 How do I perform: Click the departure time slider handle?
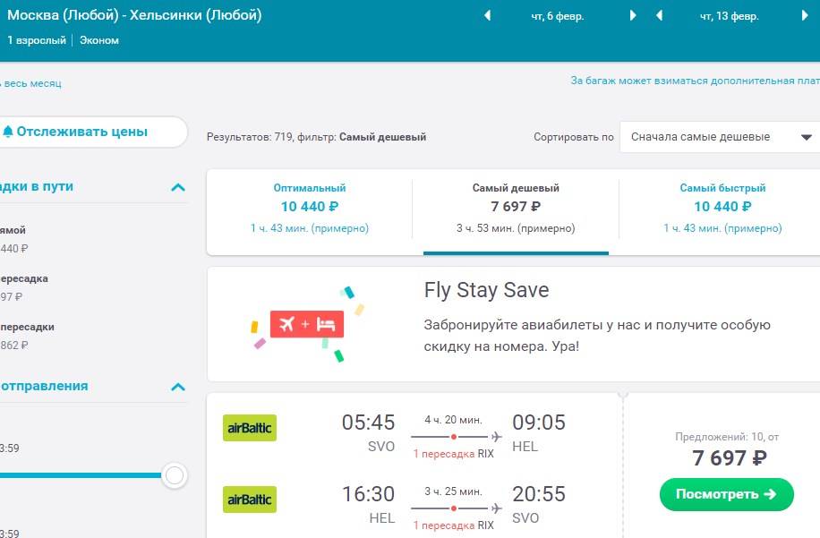pyautogui.click(x=175, y=475)
